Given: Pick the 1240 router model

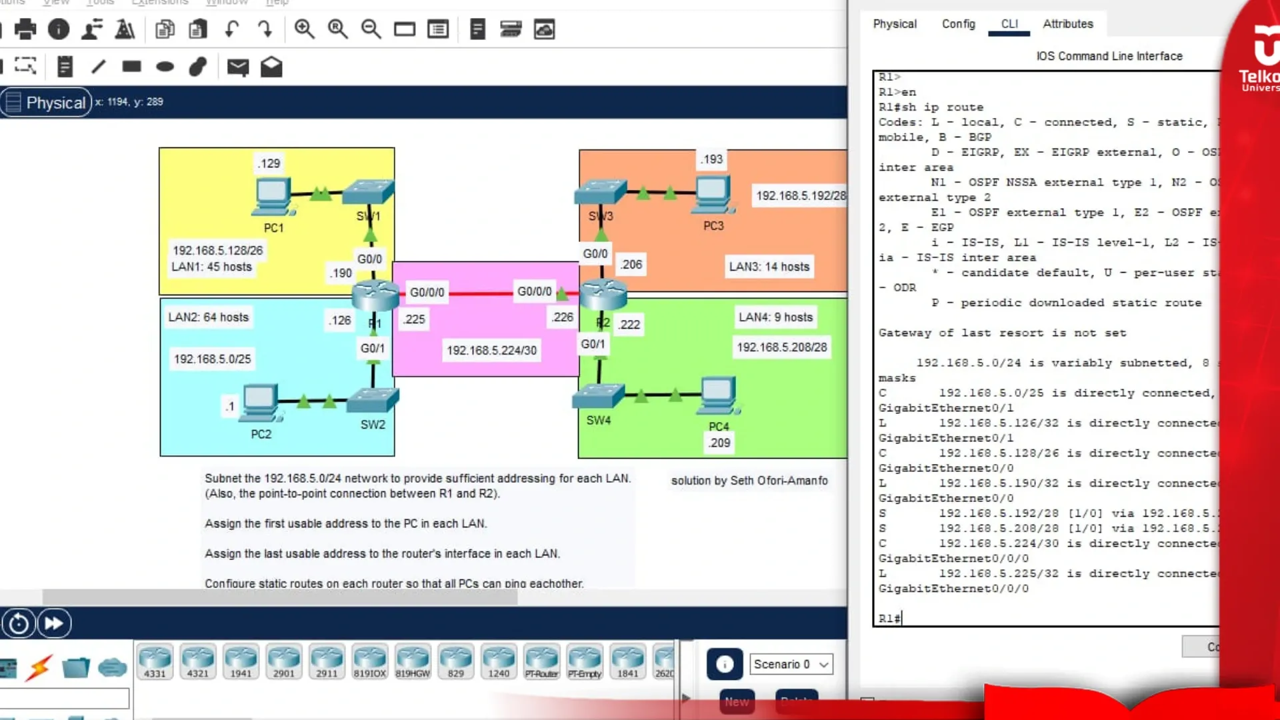Looking at the screenshot, I should click(x=499, y=661).
